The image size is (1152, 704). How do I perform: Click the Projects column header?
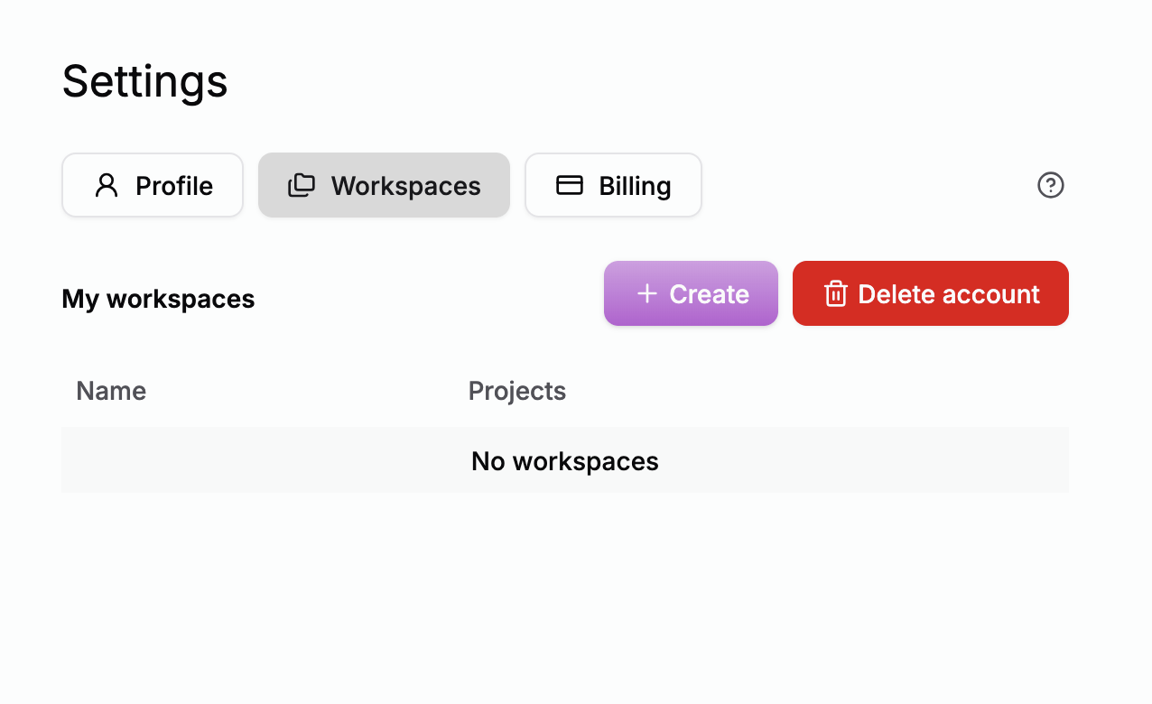[517, 391]
